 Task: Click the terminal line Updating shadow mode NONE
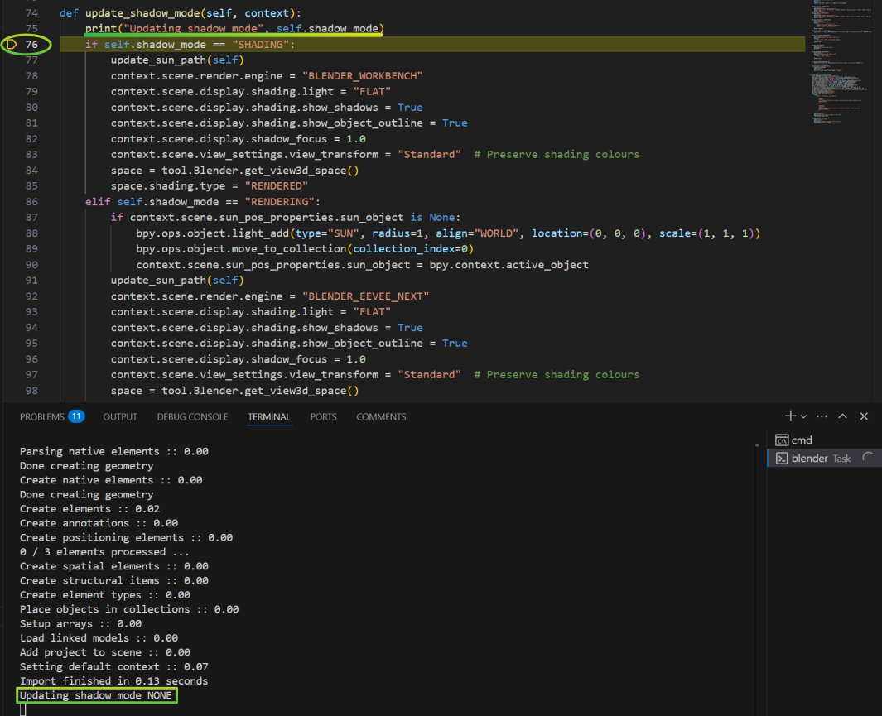pyautogui.click(x=95, y=696)
